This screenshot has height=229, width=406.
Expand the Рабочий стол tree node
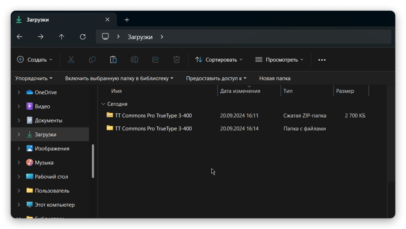point(19,177)
